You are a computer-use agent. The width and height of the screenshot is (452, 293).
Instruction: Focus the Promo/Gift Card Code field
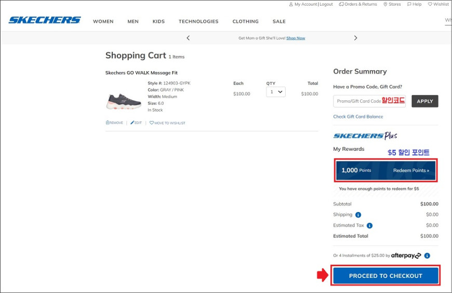[x=369, y=101]
